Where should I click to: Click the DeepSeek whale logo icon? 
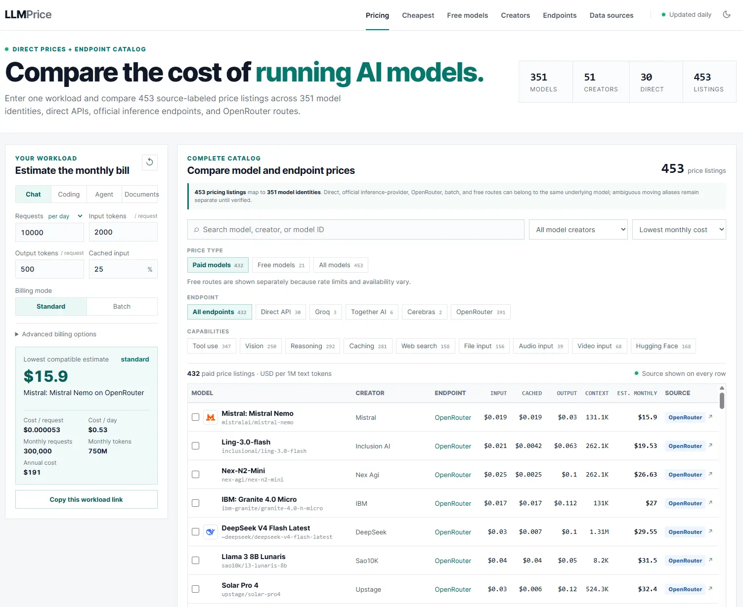(x=211, y=532)
